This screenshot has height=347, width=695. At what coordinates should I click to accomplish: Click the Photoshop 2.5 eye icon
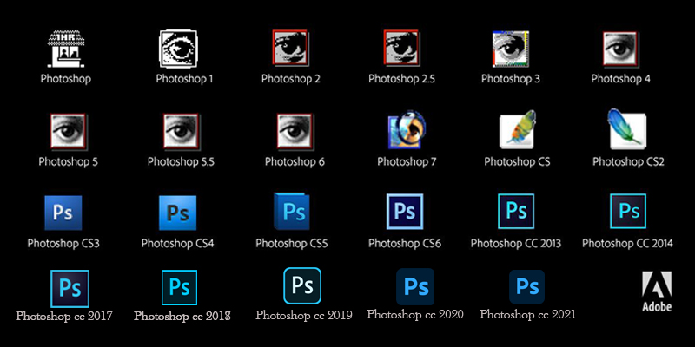coord(401,49)
